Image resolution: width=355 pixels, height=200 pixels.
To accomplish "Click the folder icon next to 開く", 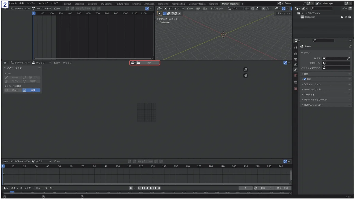I will point(138,63).
